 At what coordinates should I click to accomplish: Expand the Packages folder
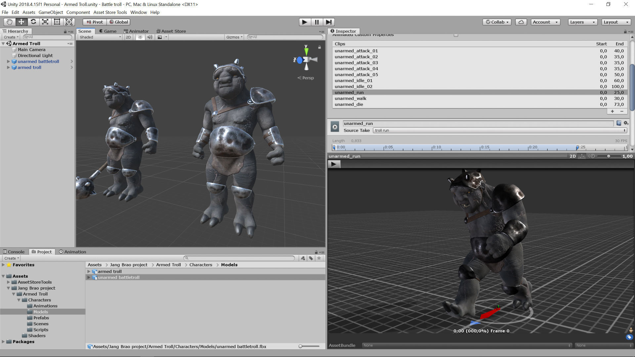[x=3, y=341]
